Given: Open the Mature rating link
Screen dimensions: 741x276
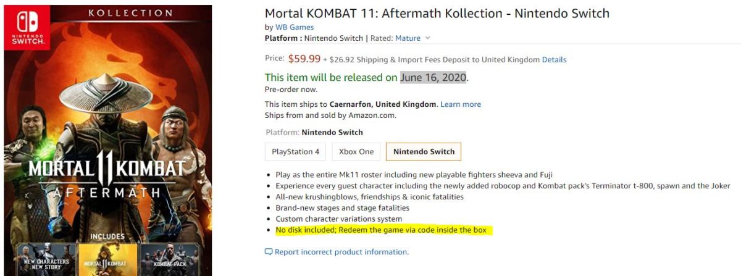Looking at the screenshot, I should [x=408, y=38].
